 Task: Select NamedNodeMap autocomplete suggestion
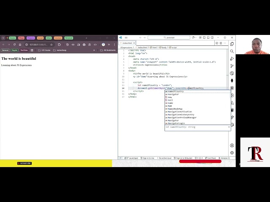point(198,109)
